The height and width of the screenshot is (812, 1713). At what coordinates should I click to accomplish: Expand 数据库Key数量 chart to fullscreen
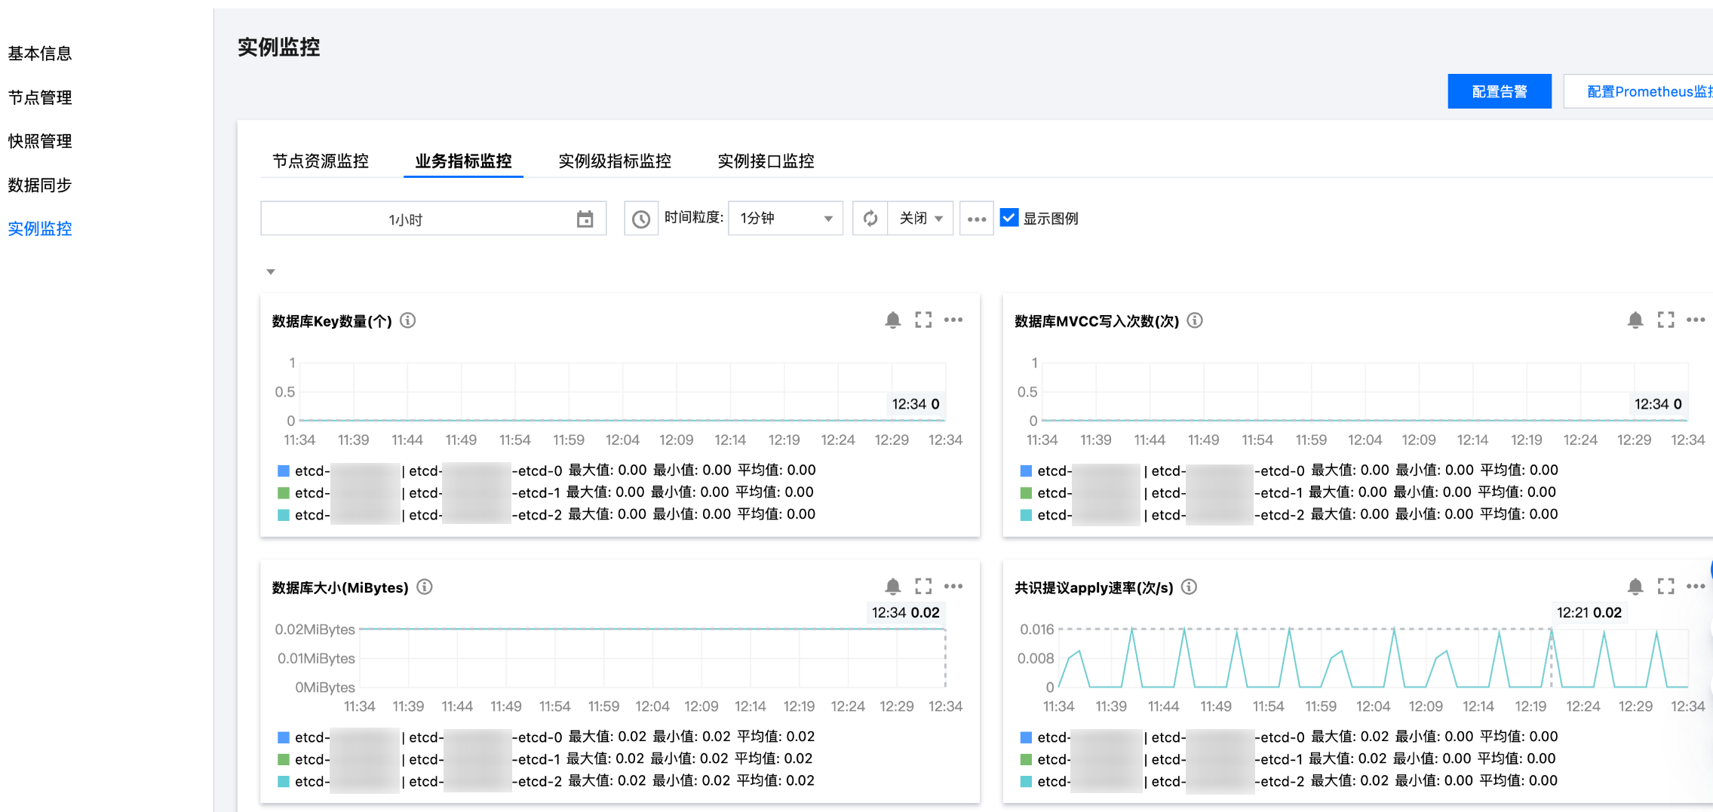(923, 320)
